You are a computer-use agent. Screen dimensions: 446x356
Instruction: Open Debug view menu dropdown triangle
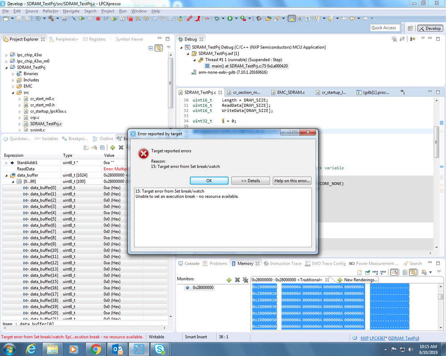tap(423, 38)
